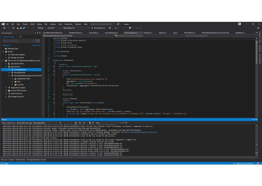
Task: Click the settings gear icon in Output toolbar
Action: tap(90, 123)
